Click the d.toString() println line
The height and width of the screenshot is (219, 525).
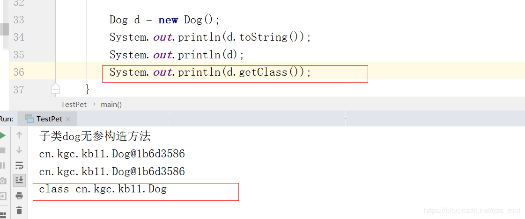[x=210, y=37]
